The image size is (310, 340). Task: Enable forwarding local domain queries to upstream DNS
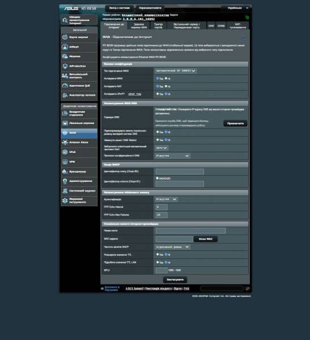[158, 132]
